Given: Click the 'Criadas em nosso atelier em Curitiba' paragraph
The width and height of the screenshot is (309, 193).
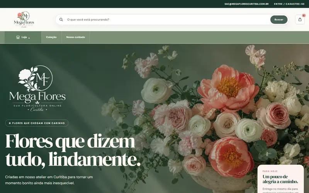Looking at the screenshot, I should pos(49,180).
